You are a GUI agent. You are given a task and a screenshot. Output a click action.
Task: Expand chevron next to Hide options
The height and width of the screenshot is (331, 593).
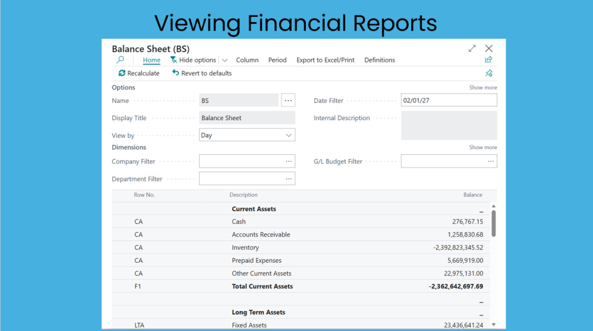[225, 60]
